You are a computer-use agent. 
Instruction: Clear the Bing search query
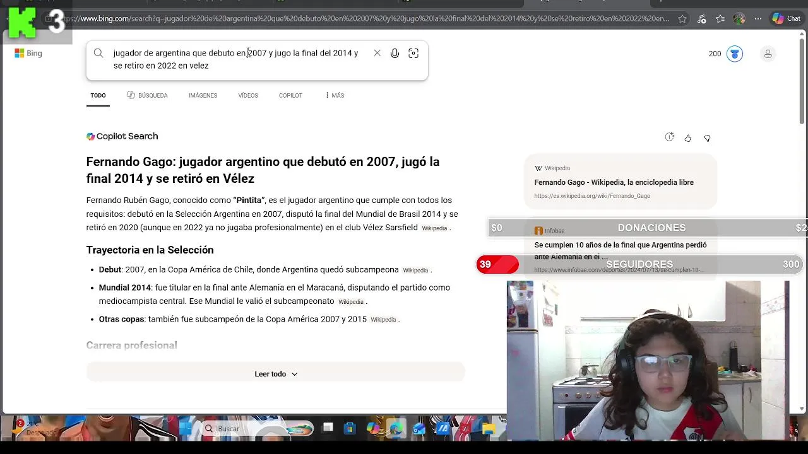377,53
